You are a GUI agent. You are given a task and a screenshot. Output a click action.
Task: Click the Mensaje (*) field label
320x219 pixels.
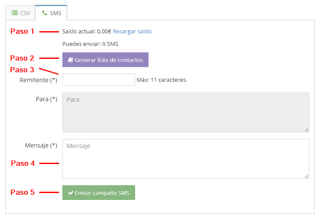coord(41,145)
